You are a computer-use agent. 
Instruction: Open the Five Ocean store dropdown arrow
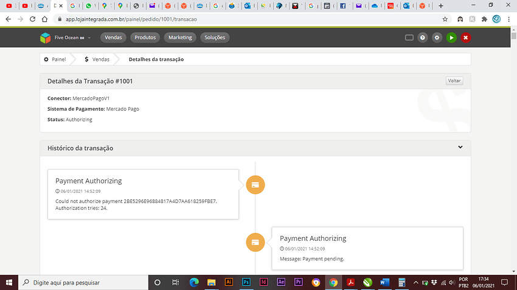[89, 38]
